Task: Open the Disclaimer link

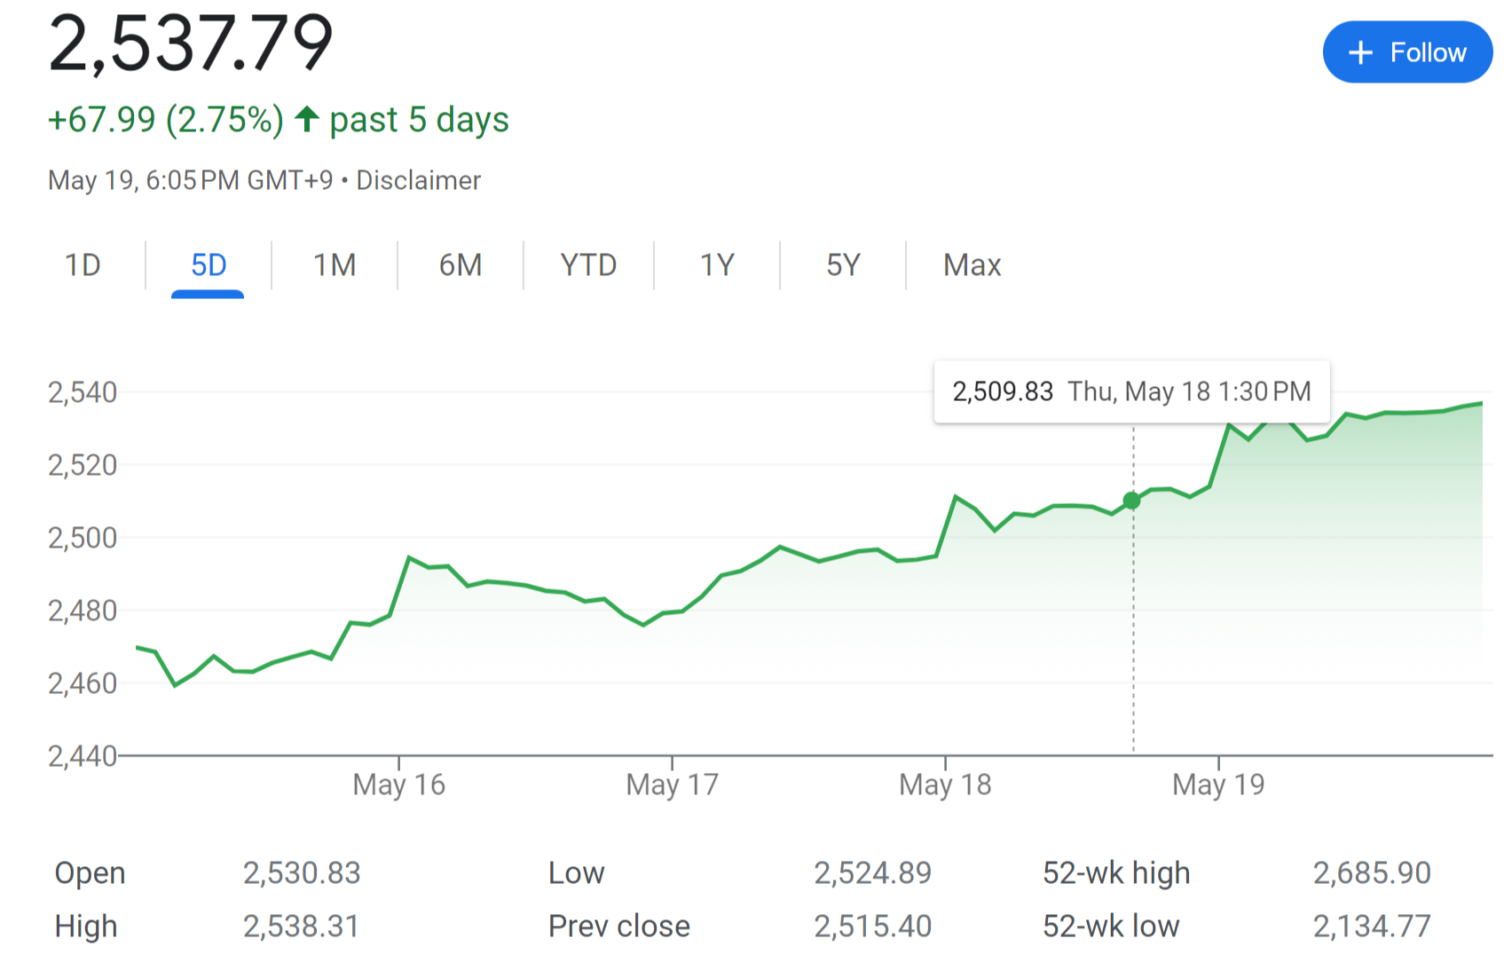Action: (x=418, y=180)
